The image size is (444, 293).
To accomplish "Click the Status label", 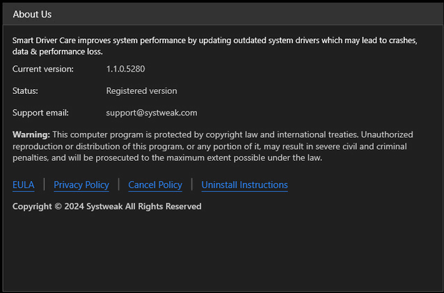I will pos(25,90).
